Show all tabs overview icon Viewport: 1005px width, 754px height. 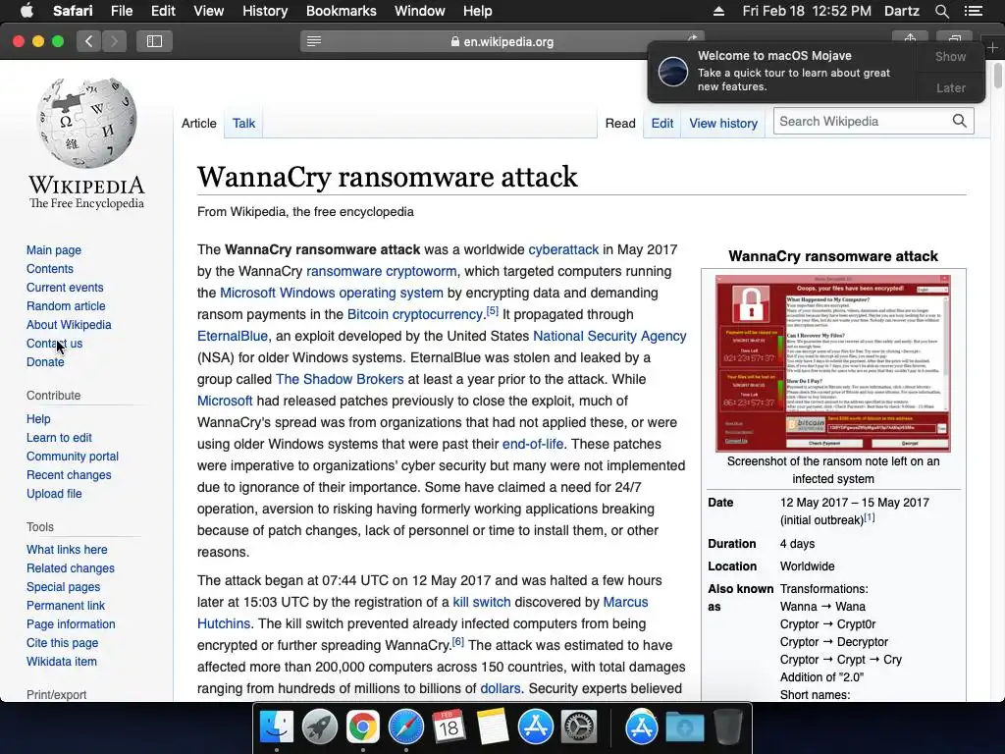tap(954, 38)
